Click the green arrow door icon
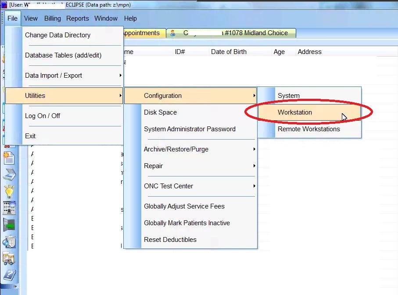This screenshot has width=398, height=295. [9, 225]
